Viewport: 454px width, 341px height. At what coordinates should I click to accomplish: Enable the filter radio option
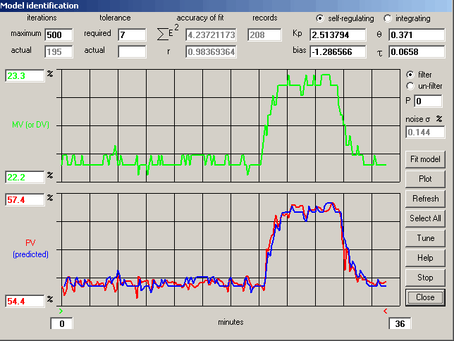(x=410, y=74)
